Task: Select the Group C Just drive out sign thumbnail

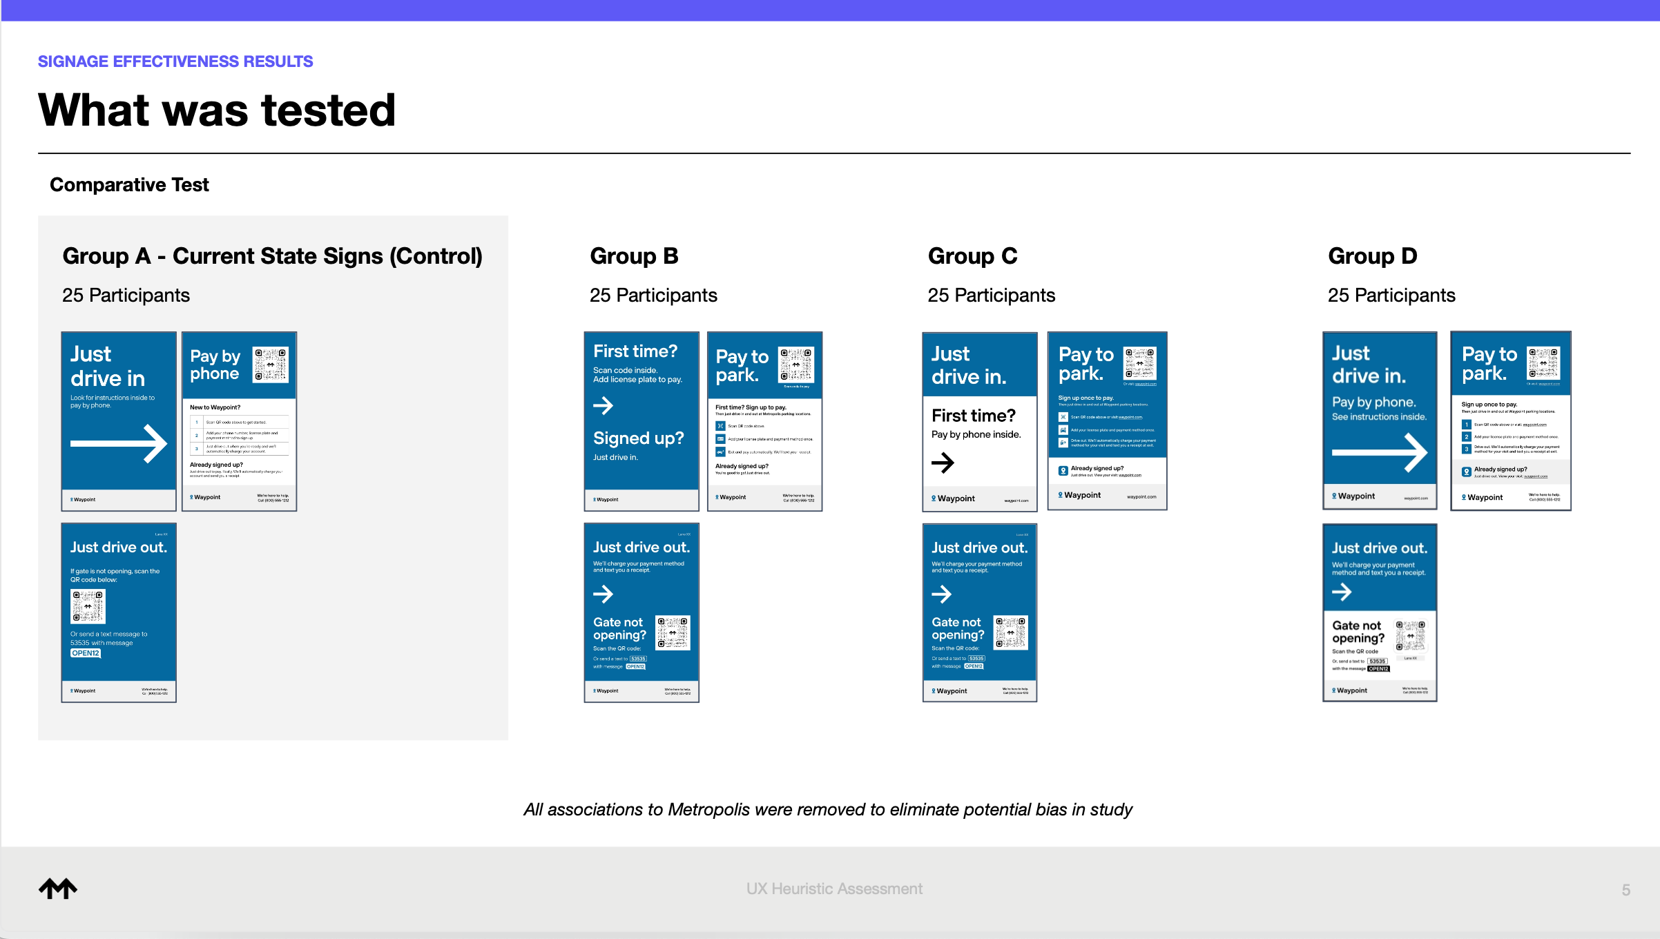Action: tap(979, 612)
